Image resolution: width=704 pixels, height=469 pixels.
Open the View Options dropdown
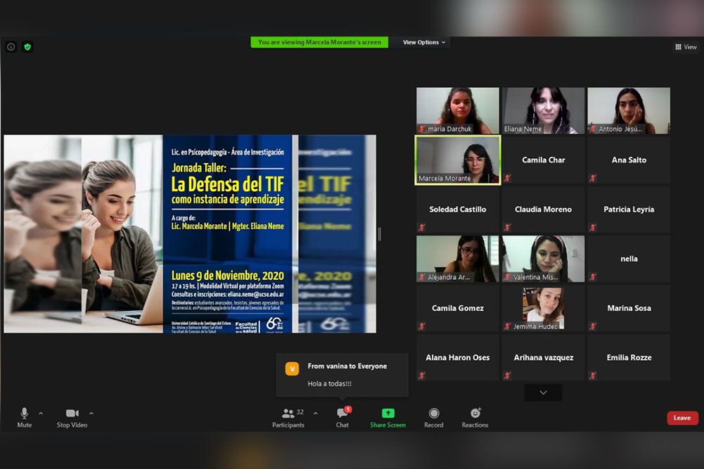point(424,42)
